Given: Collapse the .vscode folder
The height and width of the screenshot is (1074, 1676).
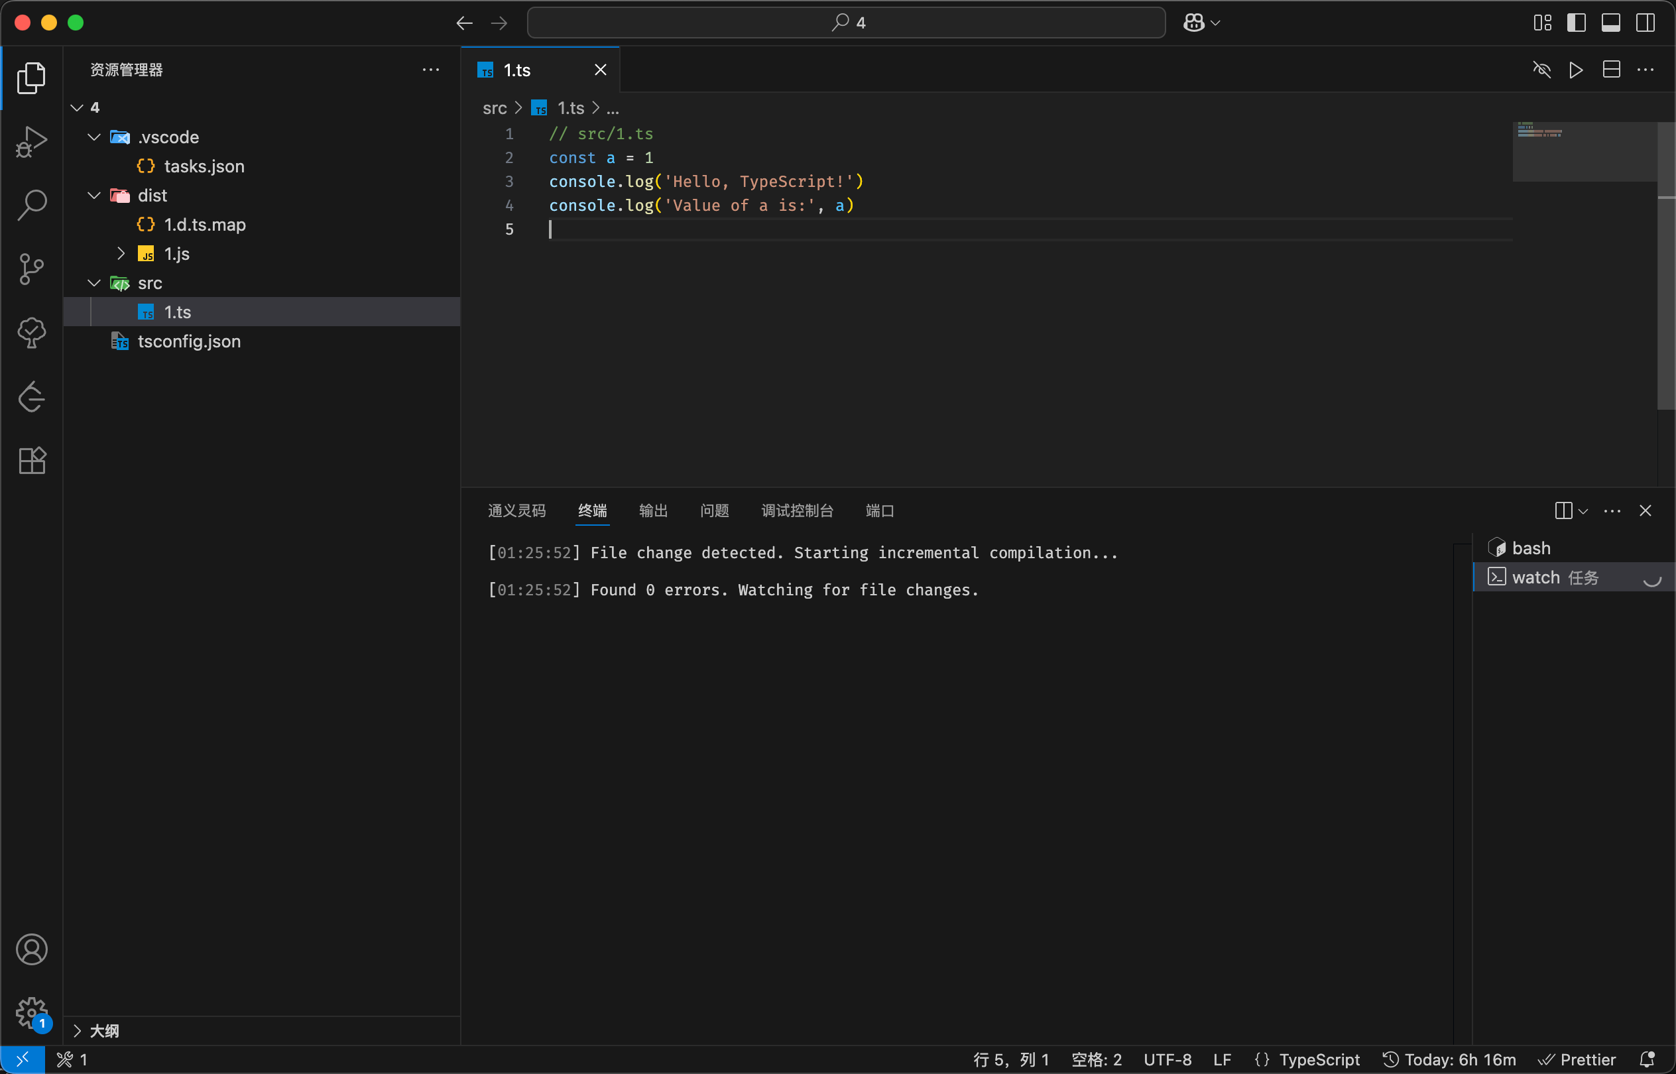Looking at the screenshot, I should [94, 137].
